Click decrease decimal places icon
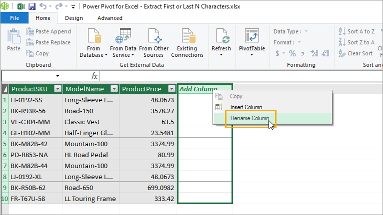The image size is (383, 215). (x=325, y=53)
